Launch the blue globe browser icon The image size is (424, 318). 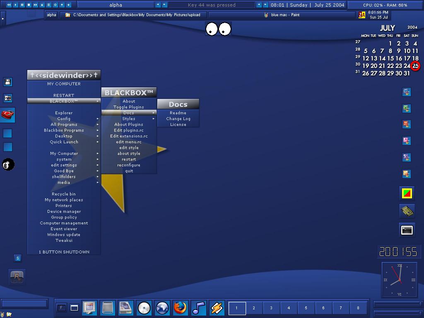point(162,308)
